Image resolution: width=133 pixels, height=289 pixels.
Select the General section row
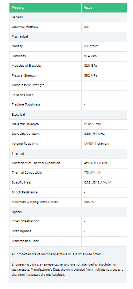(68, 17)
